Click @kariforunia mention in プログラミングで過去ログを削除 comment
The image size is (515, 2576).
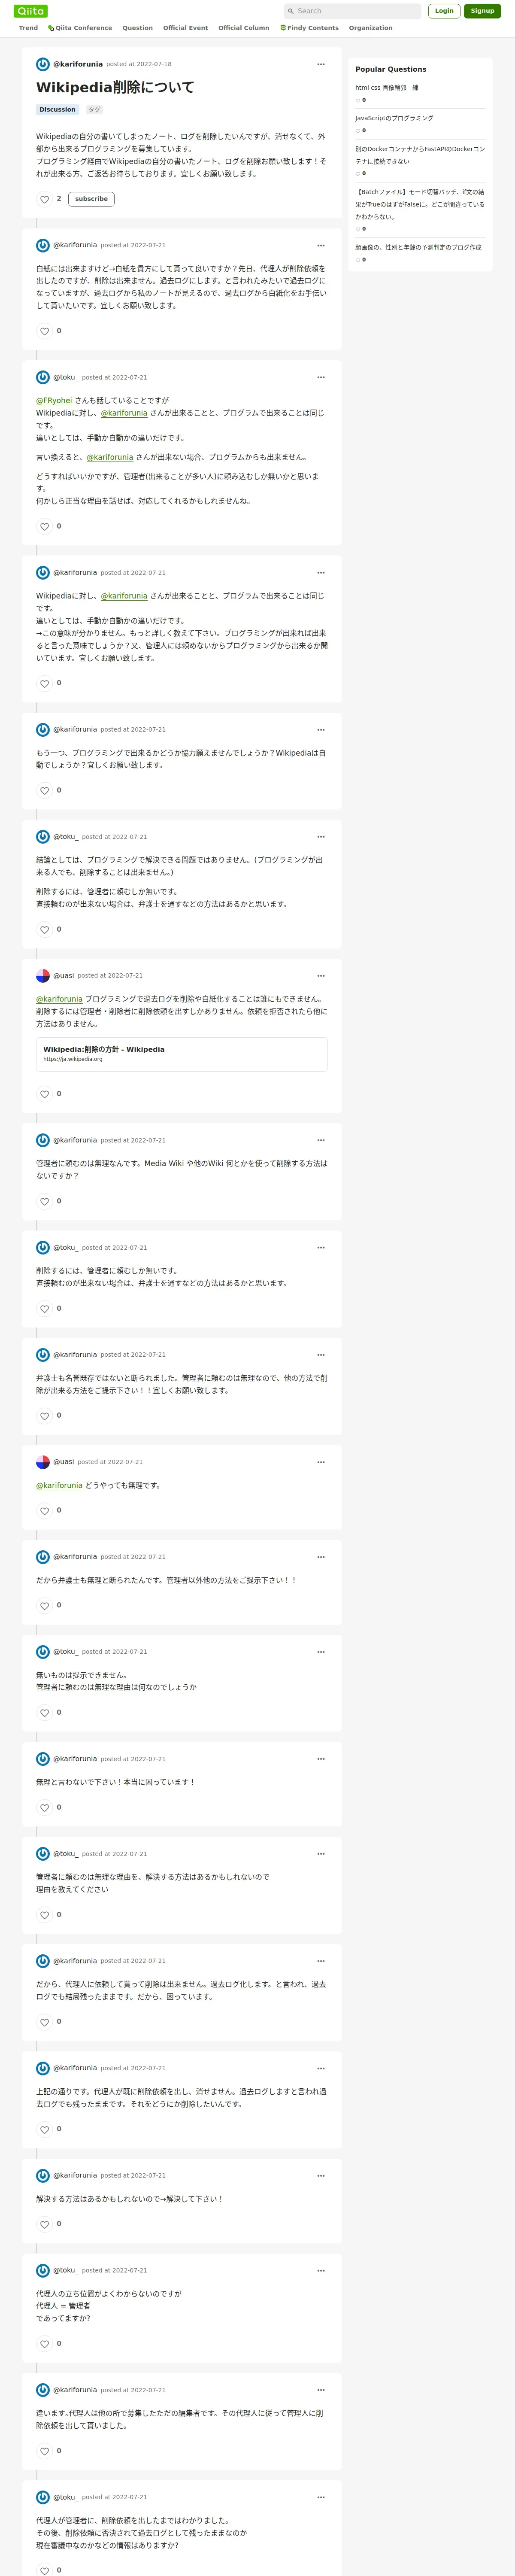point(59,999)
